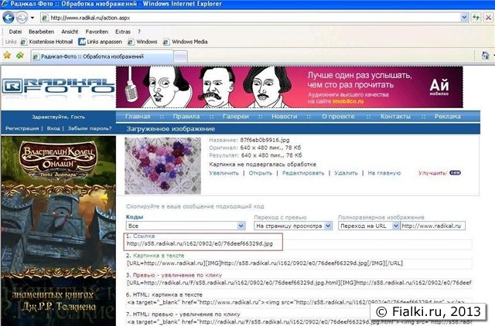
Task: Go to Реклама navigation item
Action: point(447,117)
